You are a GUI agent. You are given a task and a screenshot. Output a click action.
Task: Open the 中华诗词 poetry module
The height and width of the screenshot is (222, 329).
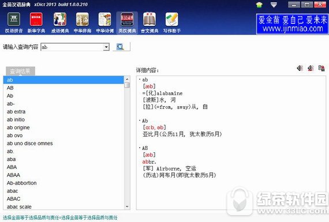click(x=105, y=22)
